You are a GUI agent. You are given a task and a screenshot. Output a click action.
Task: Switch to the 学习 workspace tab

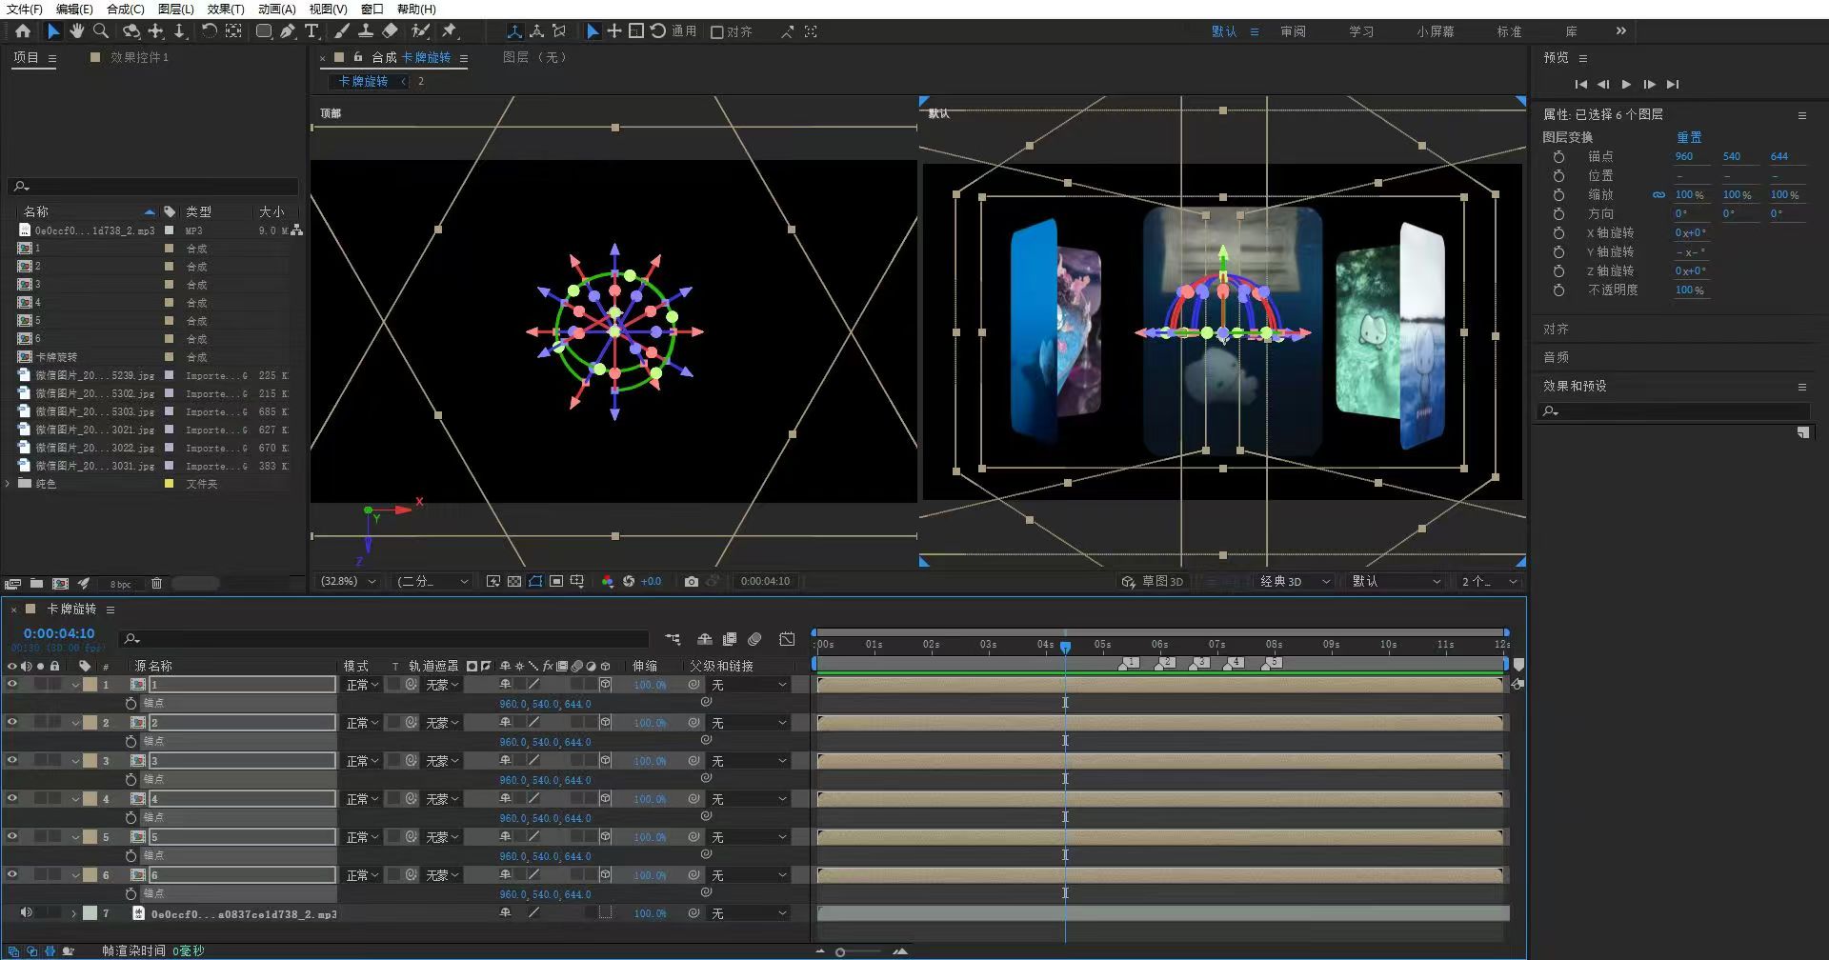(x=1361, y=31)
